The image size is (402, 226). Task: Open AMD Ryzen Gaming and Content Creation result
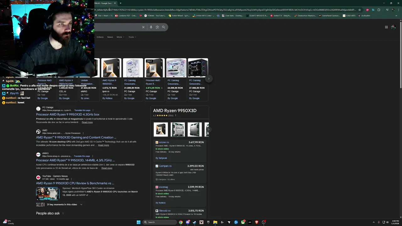[76, 137]
